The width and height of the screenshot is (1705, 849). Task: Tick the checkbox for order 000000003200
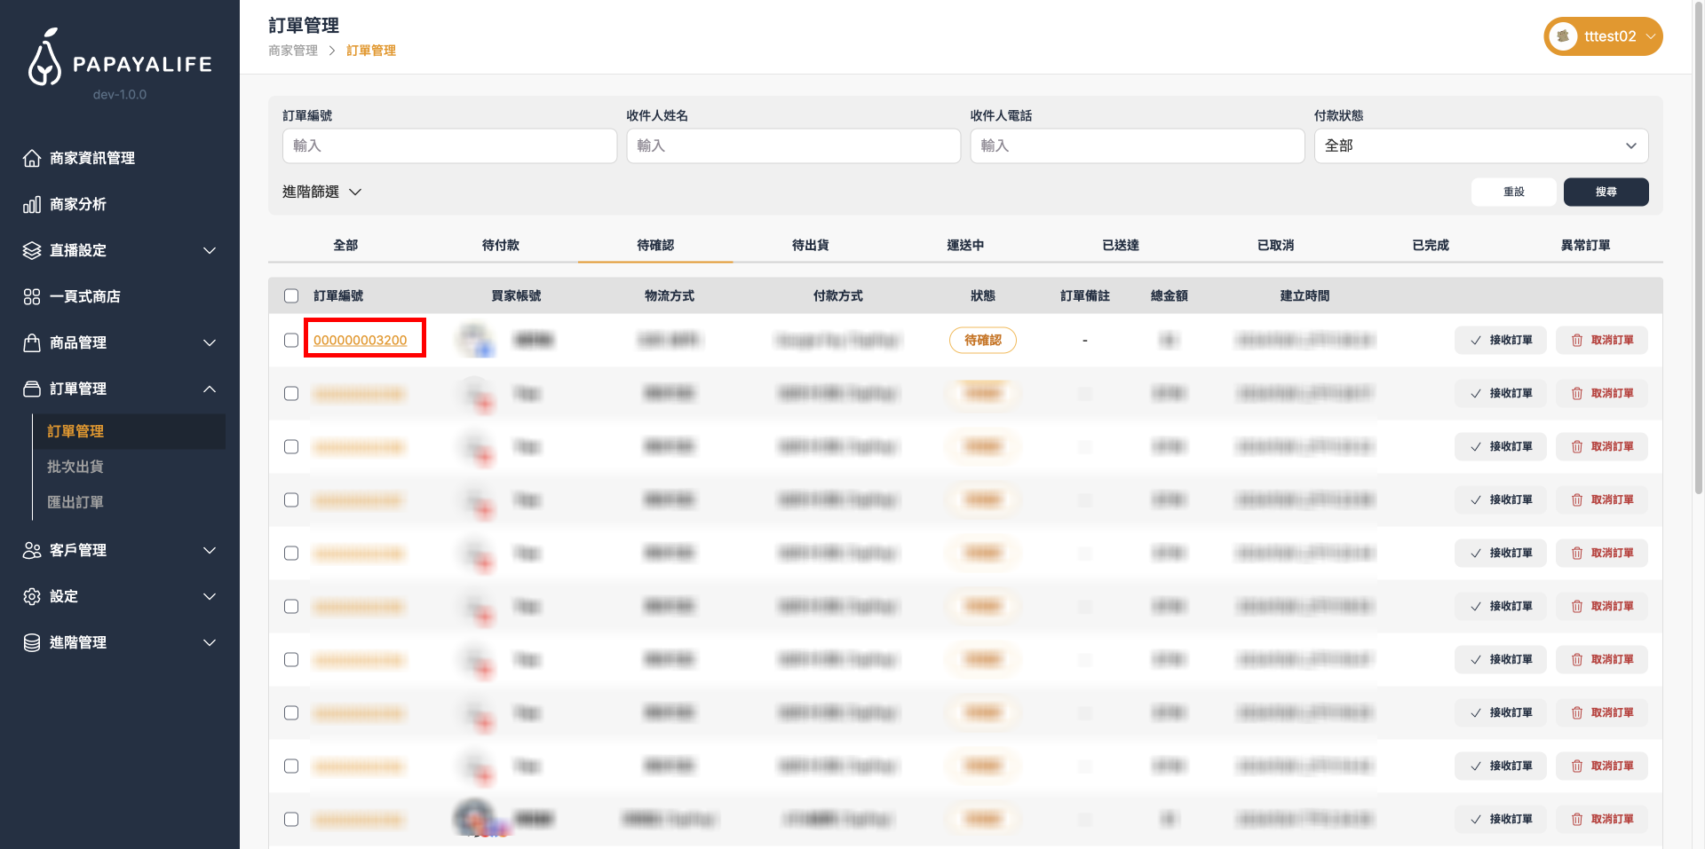[x=291, y=340]
